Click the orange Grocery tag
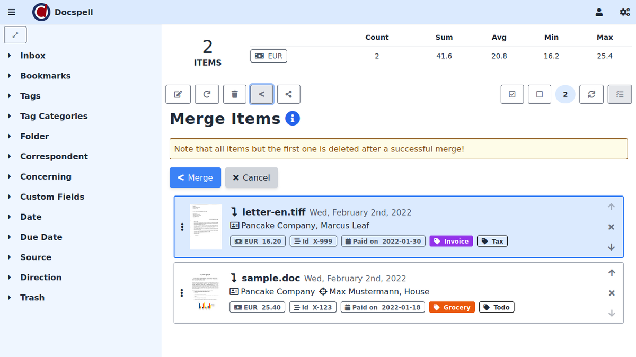 452,307
